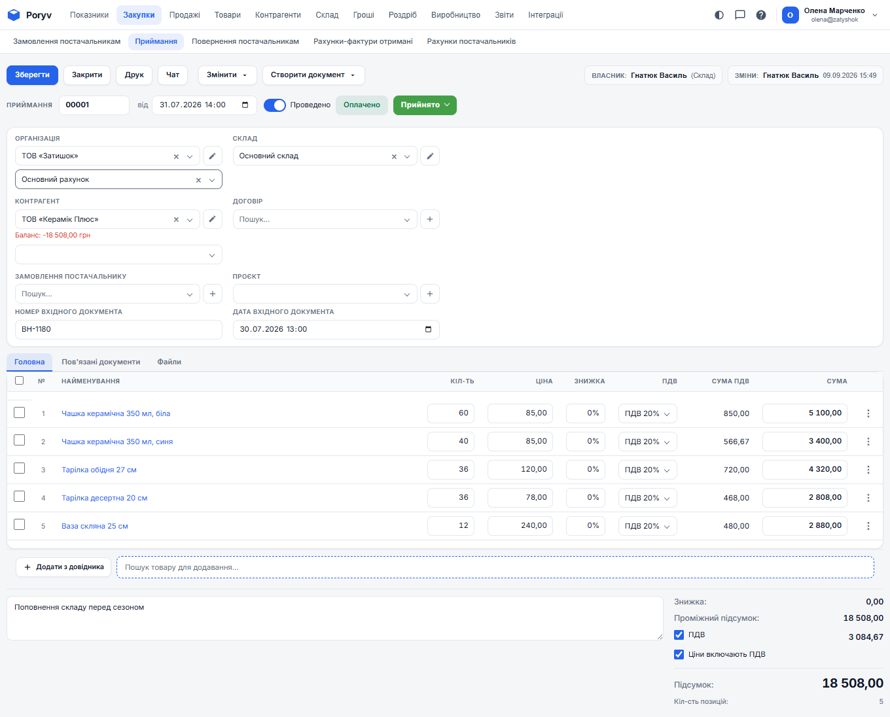890x717 pixels.
Task: Toggle the Проведено switch
Action: pos(275,105)
